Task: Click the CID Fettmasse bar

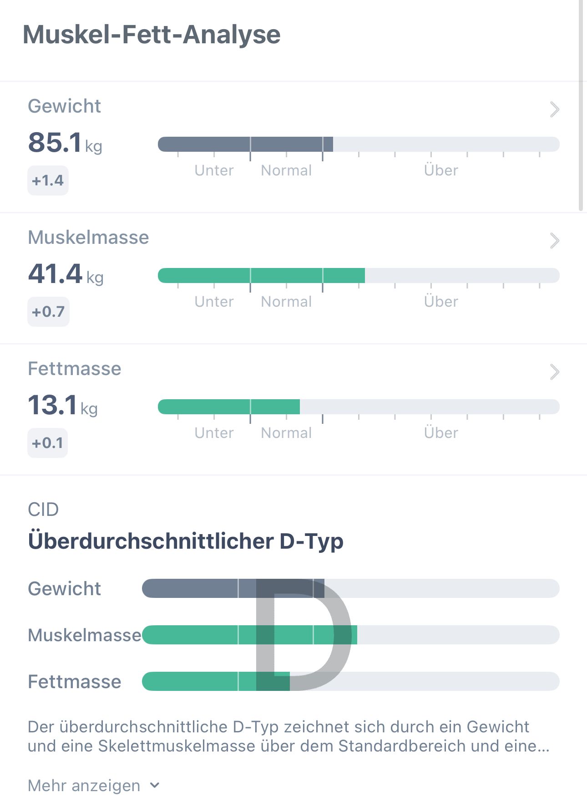Action: pos(351,681)
